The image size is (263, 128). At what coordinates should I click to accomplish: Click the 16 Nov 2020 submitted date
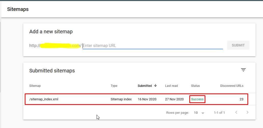[147, 99]
